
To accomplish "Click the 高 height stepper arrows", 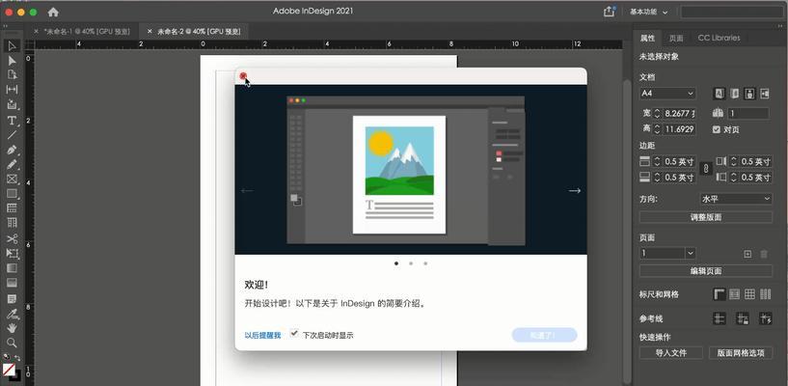I will click(658, 129).
